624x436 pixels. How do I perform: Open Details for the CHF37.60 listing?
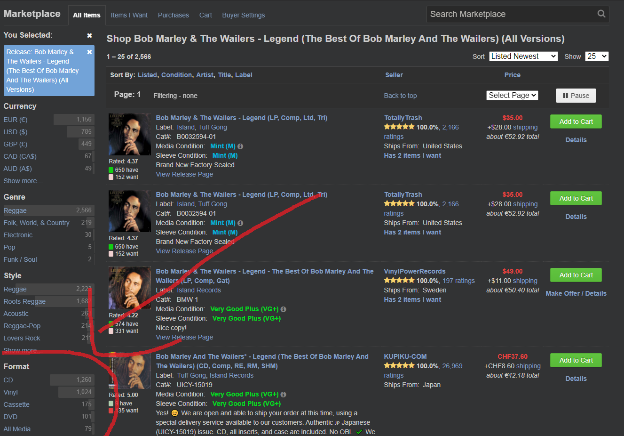[x=576, y=379]
